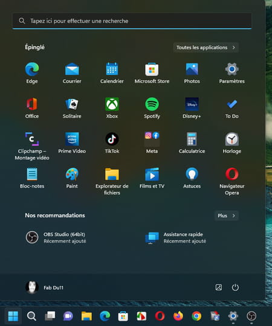Open Bloc-notes
This screenshot has height=326, width=272.
click(32, 177)
